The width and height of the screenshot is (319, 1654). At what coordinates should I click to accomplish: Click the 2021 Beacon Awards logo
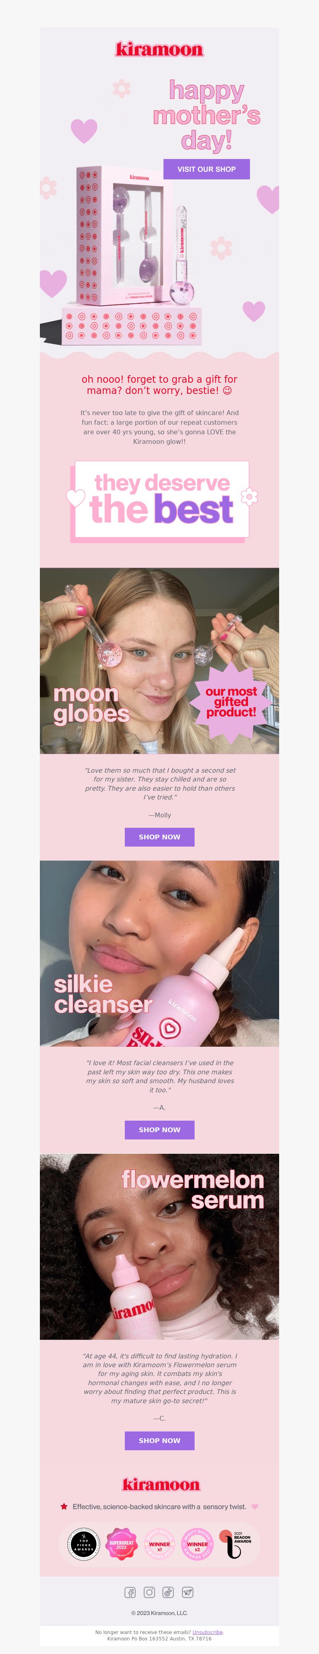235,1544
